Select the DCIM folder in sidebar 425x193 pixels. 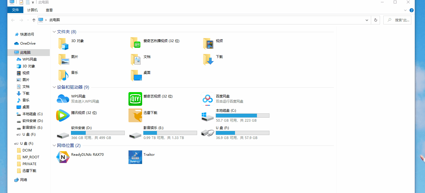pos(27,150)
